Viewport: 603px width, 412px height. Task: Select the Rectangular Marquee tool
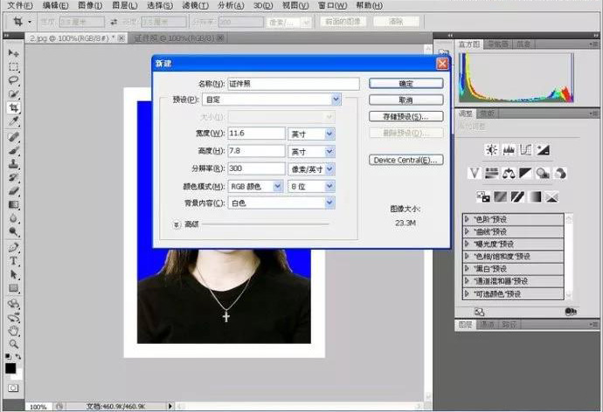coord(13,67)
